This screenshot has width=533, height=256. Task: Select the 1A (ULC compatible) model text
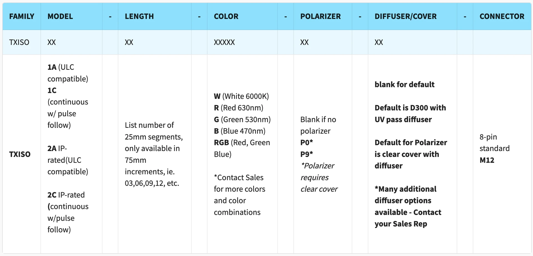point(68,73)
